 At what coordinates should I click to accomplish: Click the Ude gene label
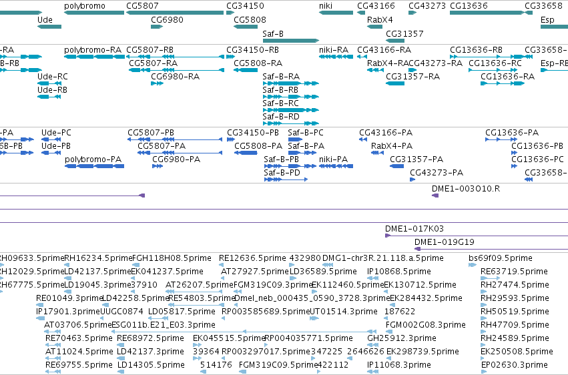pyautogui.click(x=45, y=19)
